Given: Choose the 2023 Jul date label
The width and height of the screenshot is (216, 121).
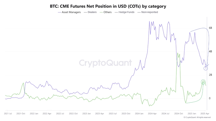Looking at the screenshot, I should [x=113, y=114].
